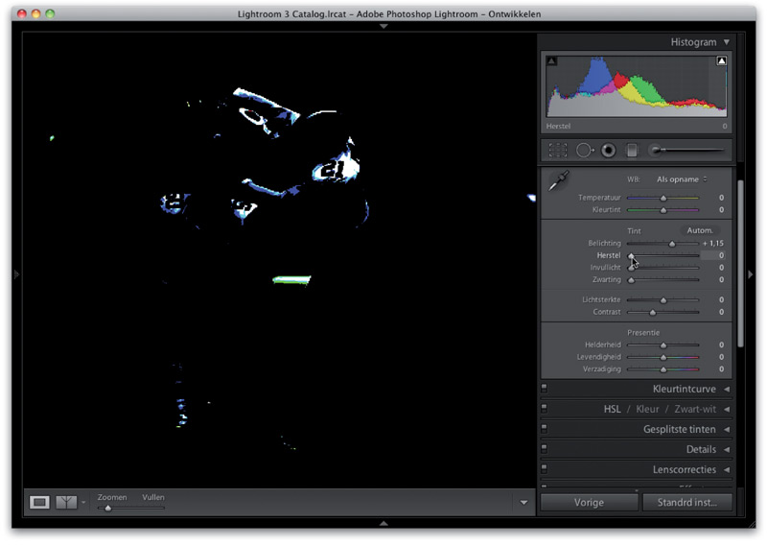The image size is (767, 546).
Task: Click the photo preview in the center
Action: click(x=279, y=260)
